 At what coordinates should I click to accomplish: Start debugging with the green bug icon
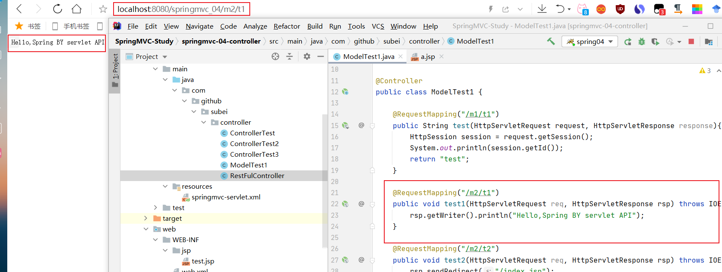click(x=641, y=41)
